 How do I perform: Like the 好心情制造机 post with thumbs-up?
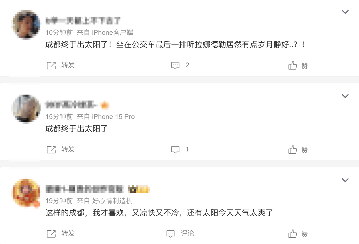(293, 234)
